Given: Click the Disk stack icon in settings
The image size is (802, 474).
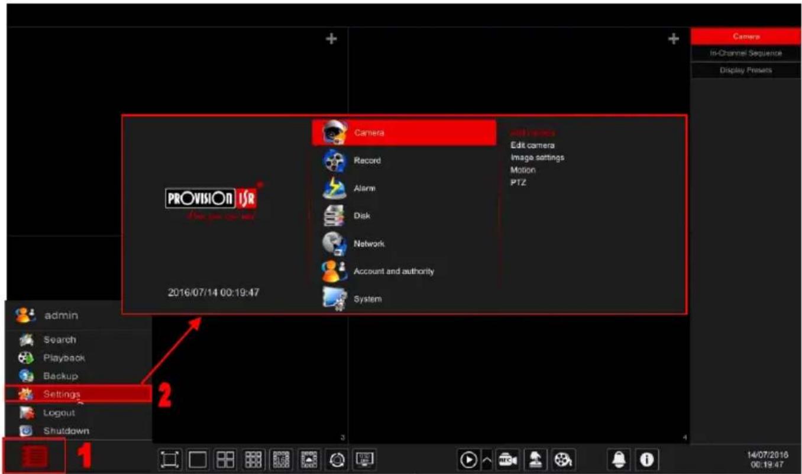Looking at the screenshot, I should (x=334, y=216).
